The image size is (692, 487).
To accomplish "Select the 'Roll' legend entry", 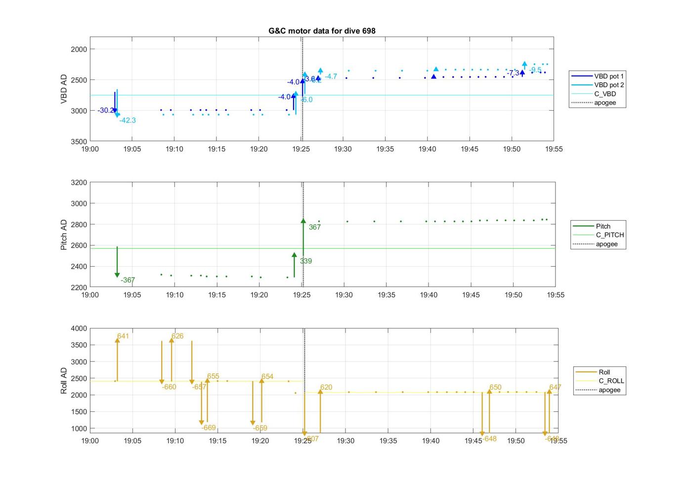I will 593,372.
